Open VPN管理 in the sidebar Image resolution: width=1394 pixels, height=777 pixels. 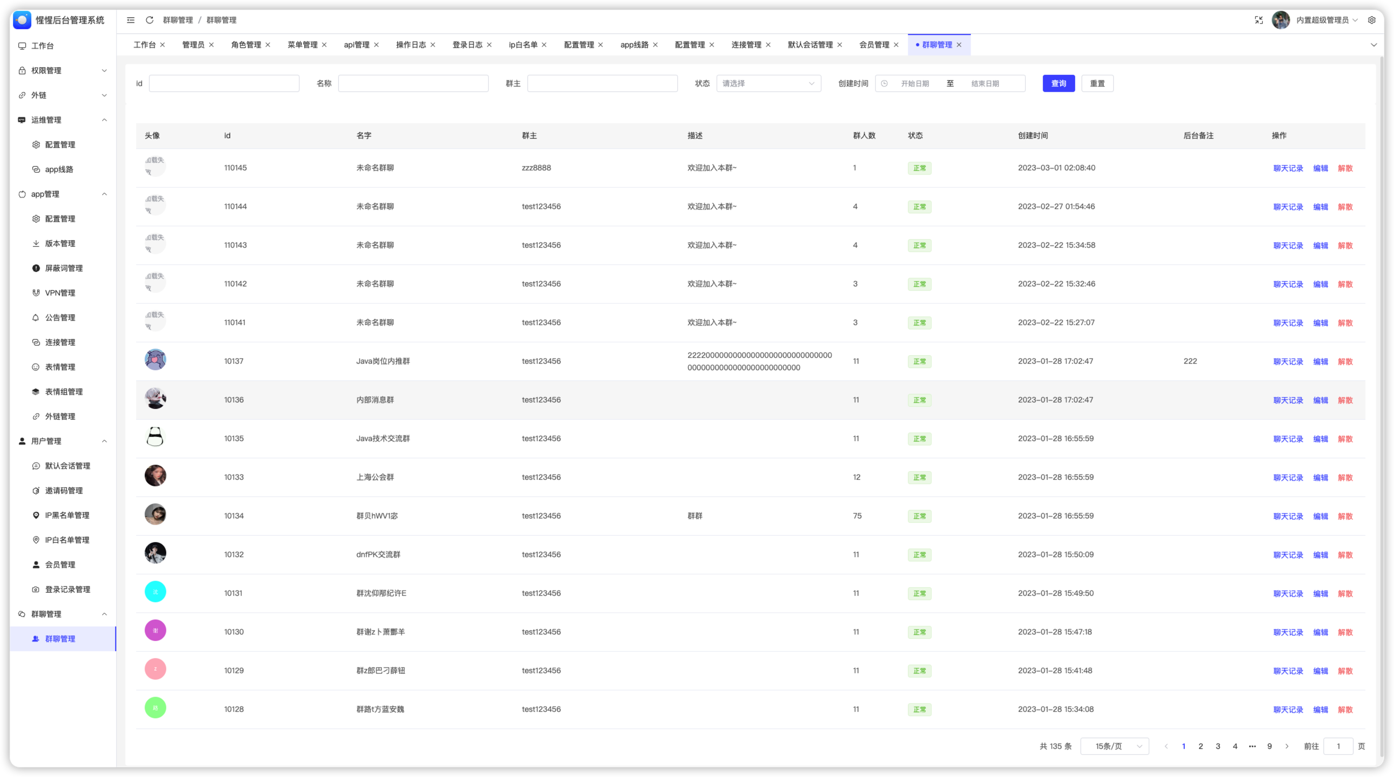[60, 293]
